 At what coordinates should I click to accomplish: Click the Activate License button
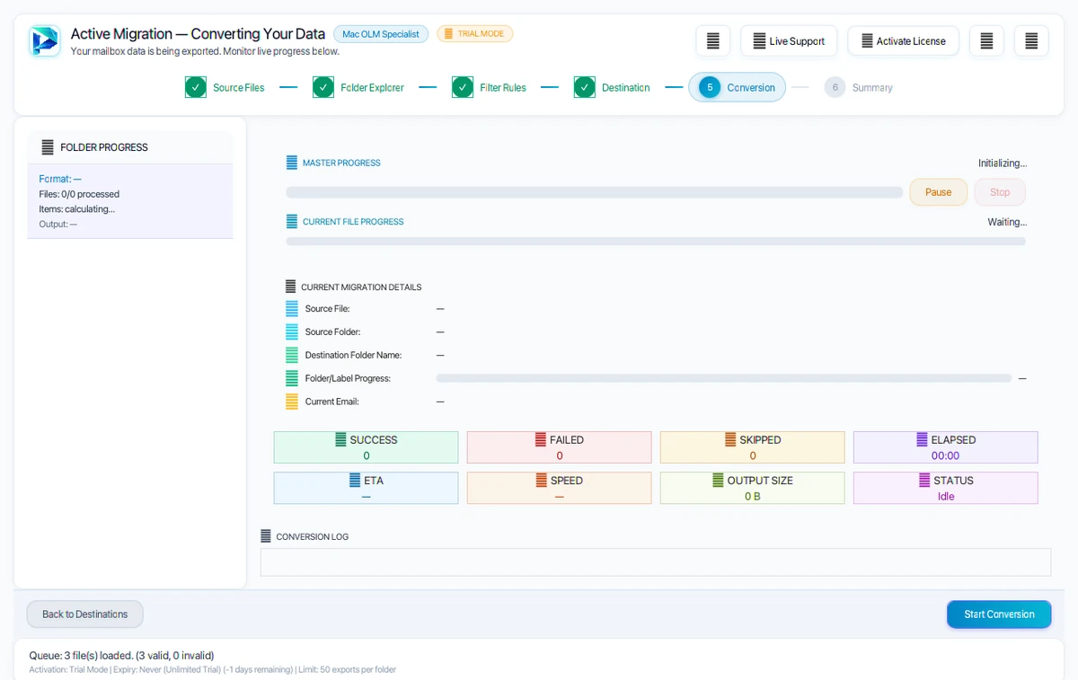[x=903, y=41]
